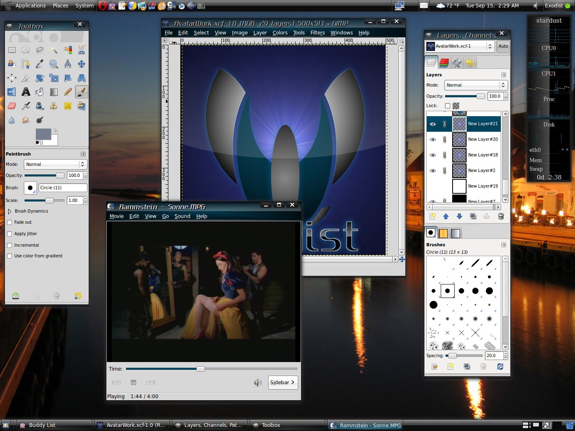Select the Color Picker eyedropper tool

(40, 64)
